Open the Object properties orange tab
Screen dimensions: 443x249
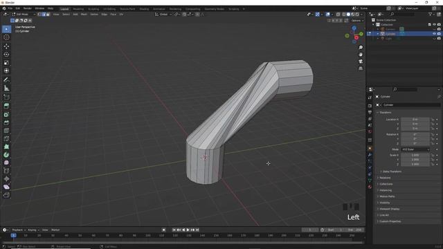(x=370, y=149)
